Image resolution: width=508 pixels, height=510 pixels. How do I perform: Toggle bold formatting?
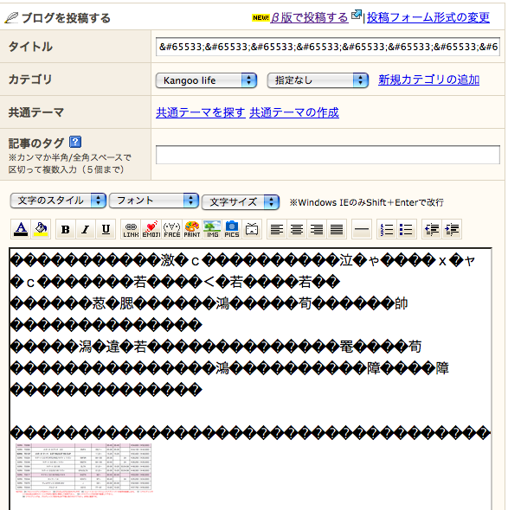66,229
